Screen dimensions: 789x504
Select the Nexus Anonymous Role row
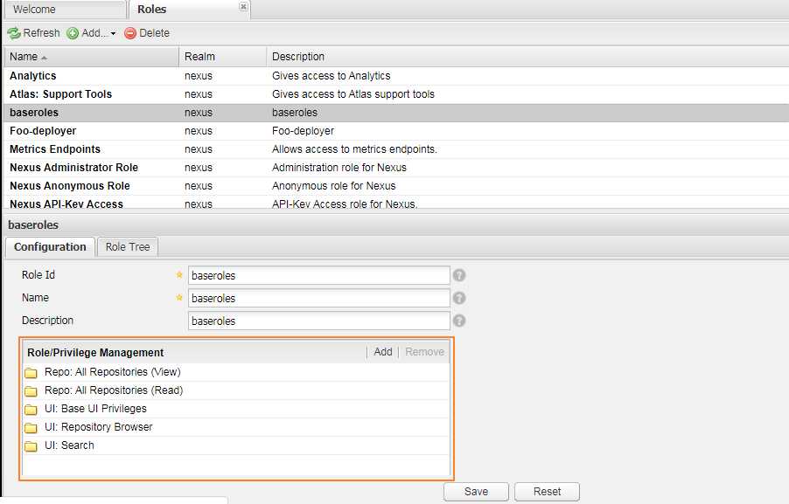pos(396,186)
